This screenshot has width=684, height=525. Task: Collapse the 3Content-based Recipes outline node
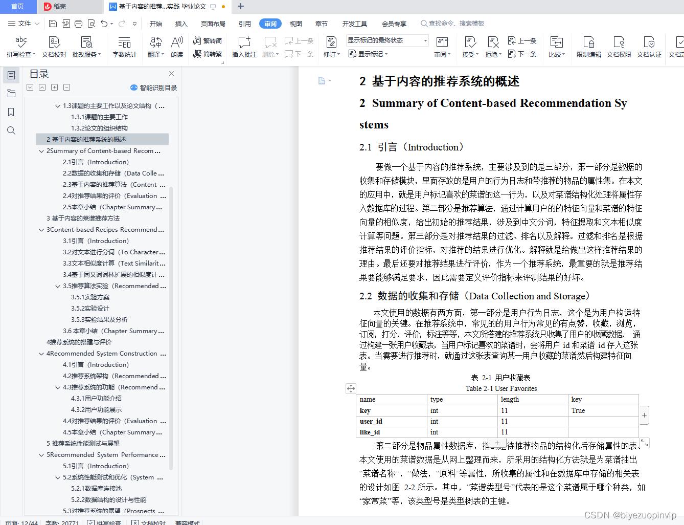pyautogui.click(x=41, y=230)
